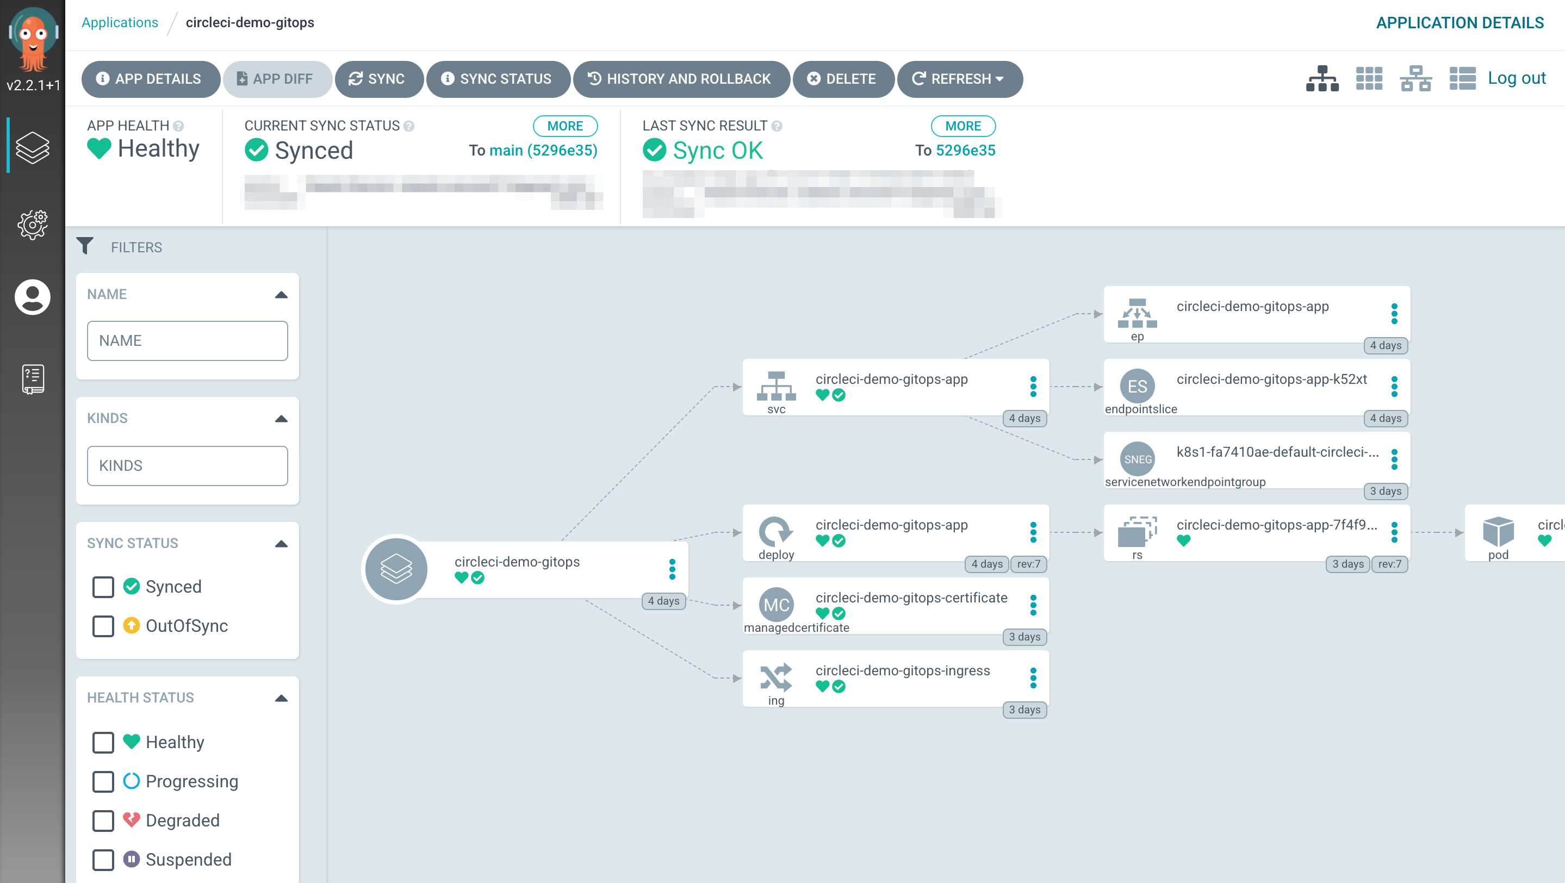Click the ep endpoints node icon
The height and width of the screenshot is (883, 1565).
pyautogui.click(x=1137, y=313)
